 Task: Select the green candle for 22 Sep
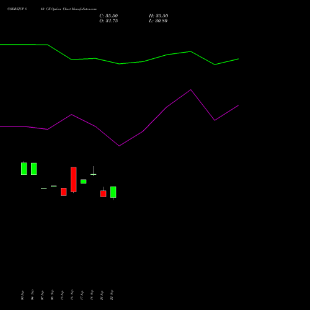[113, 192]
